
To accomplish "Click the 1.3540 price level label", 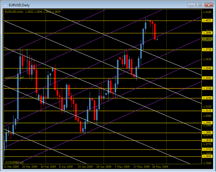I will pyautogui.click(x=207, y=68).
